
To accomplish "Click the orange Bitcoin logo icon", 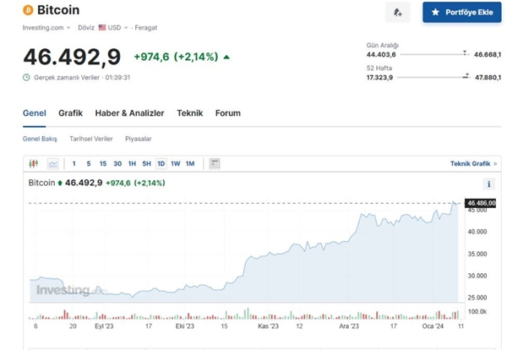I will tap(28, 10).
